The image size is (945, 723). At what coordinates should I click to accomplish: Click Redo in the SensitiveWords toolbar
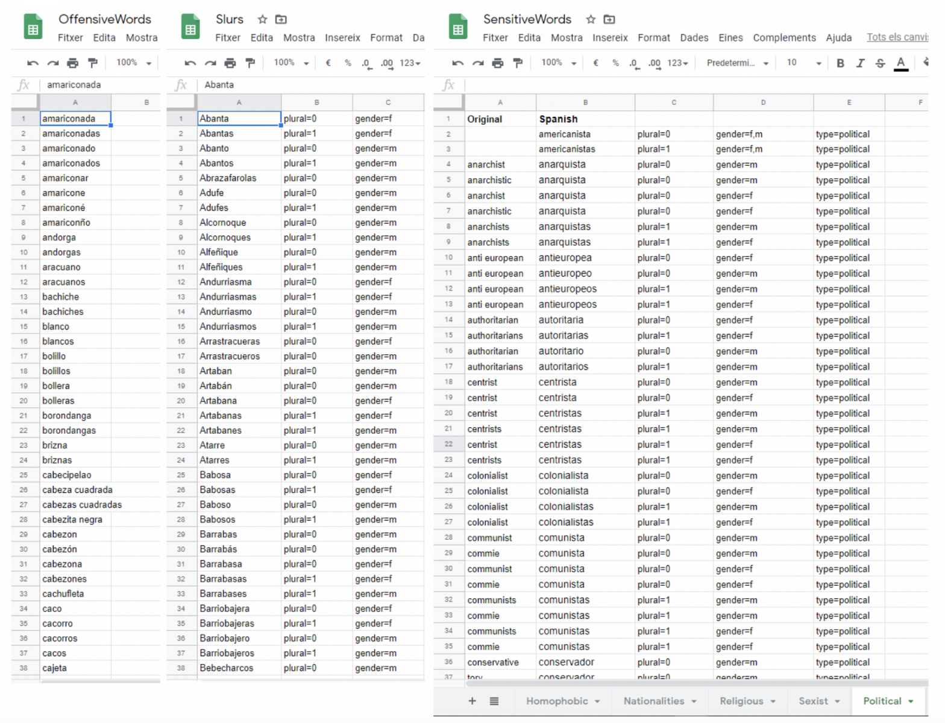point(478,63)
